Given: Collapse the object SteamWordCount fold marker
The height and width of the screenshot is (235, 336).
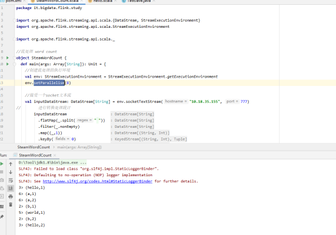Looking at the screenshot, I should click(x=15, y=58).
